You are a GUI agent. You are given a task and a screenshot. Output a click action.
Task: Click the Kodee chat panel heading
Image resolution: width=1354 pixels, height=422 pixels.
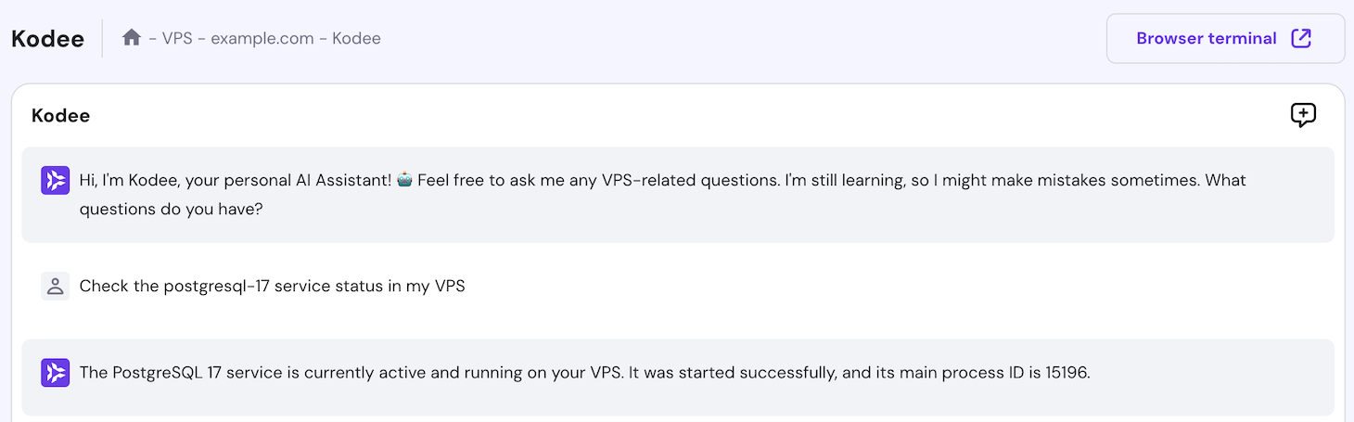[60, 116]
